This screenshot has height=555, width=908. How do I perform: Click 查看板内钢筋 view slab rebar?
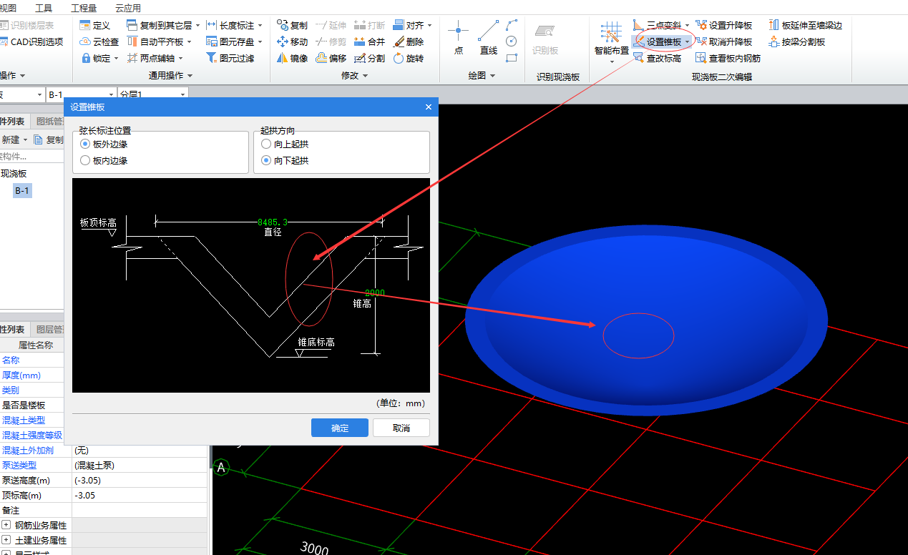(x=728, y=58)
